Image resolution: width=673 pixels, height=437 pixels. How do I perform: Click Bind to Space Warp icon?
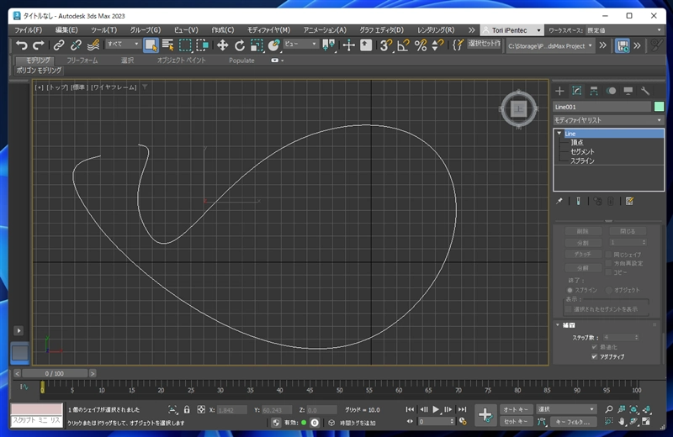coord(93,45)
